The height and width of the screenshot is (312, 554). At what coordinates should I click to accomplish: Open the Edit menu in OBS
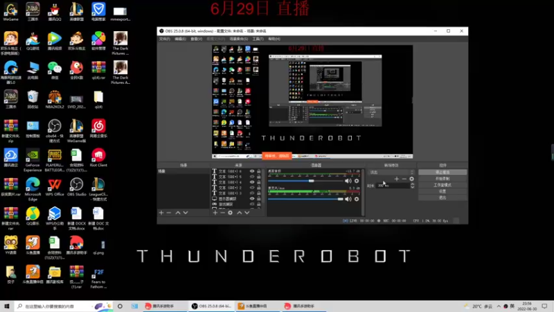[180, 39]
